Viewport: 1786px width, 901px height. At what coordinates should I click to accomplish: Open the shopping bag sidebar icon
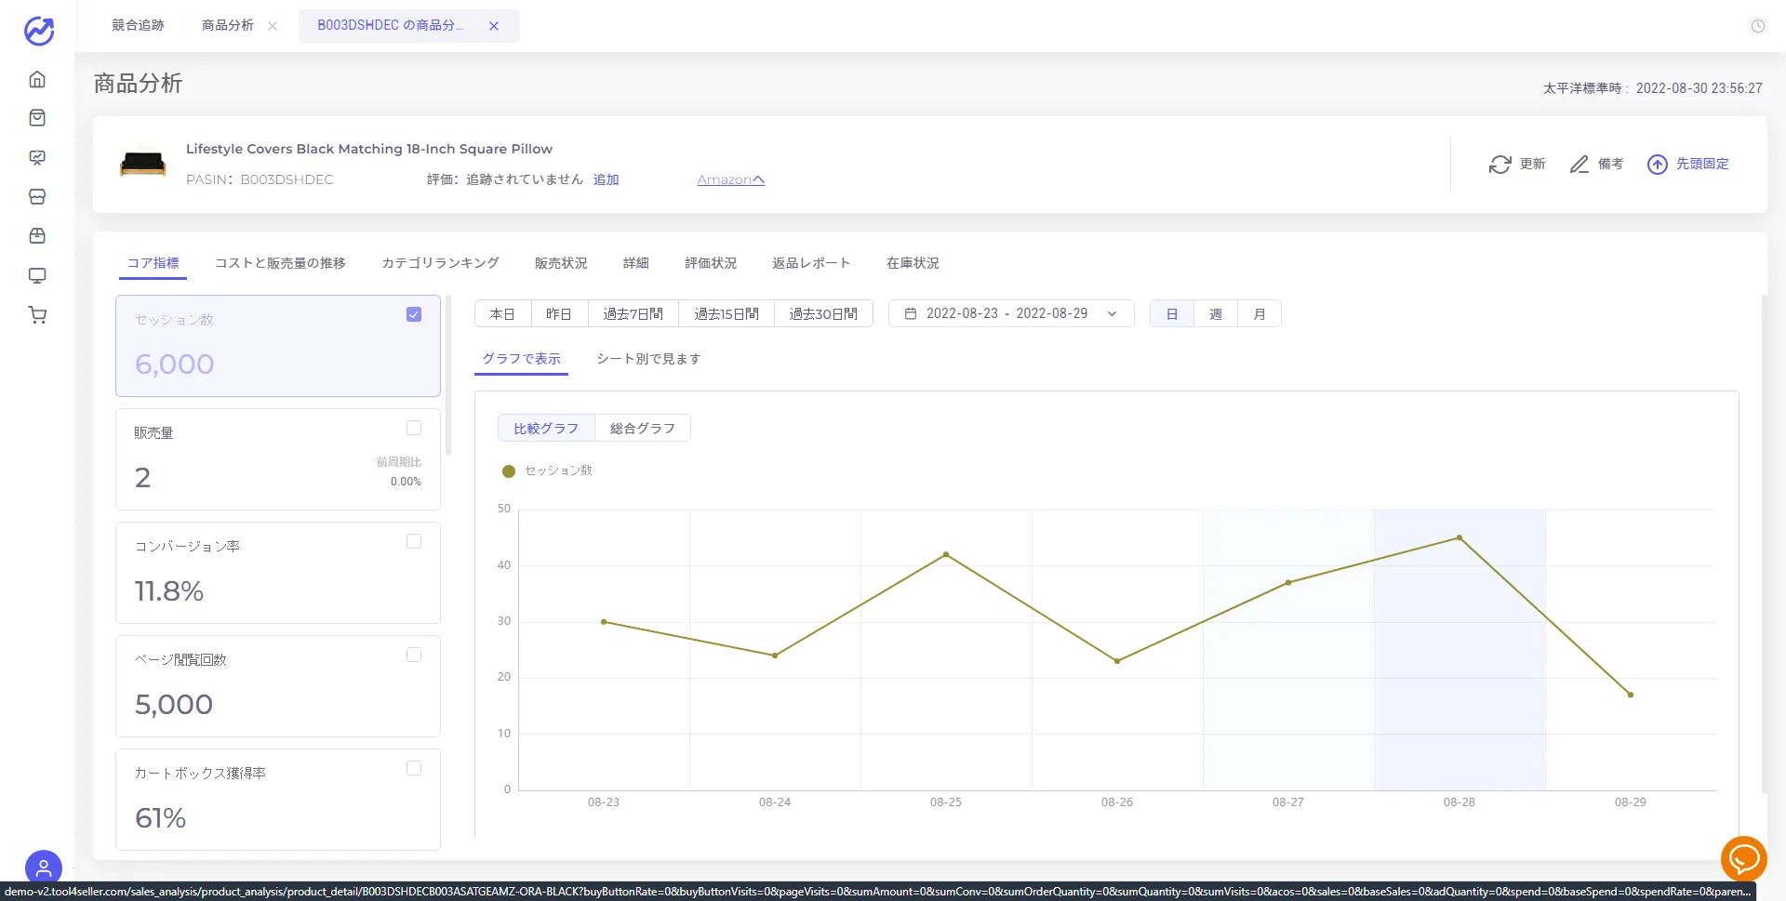tap(37, 118)
